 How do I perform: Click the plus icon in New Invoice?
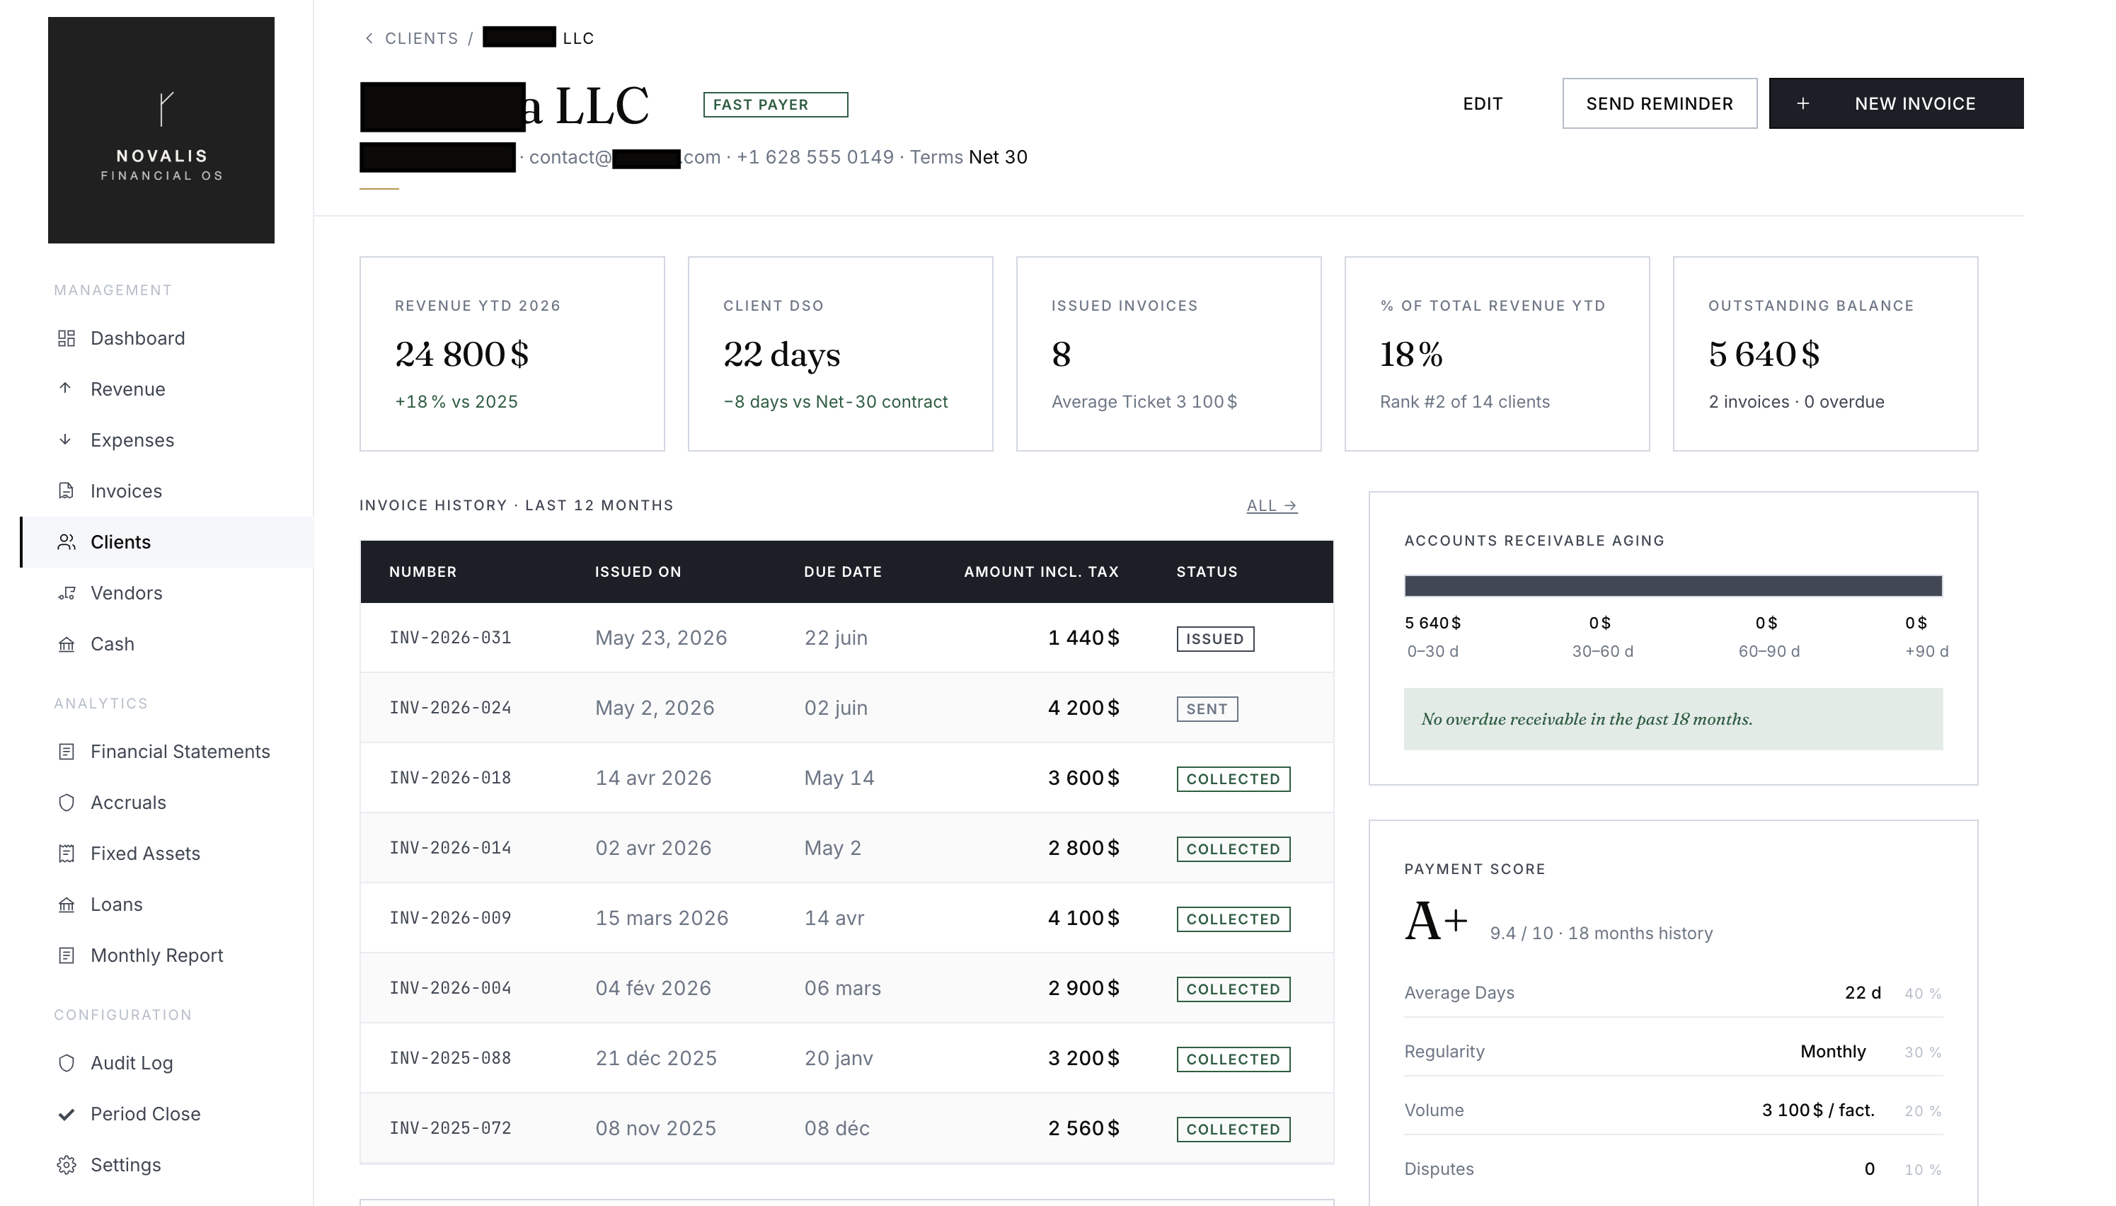pyautogui.click(x=1803, y=103)
